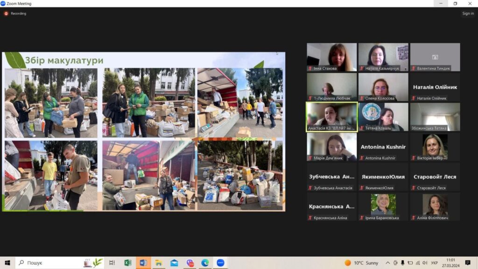This screenshot has width=478, height=269.
Task: Open the notification center icon
Action: pos(468,263)
